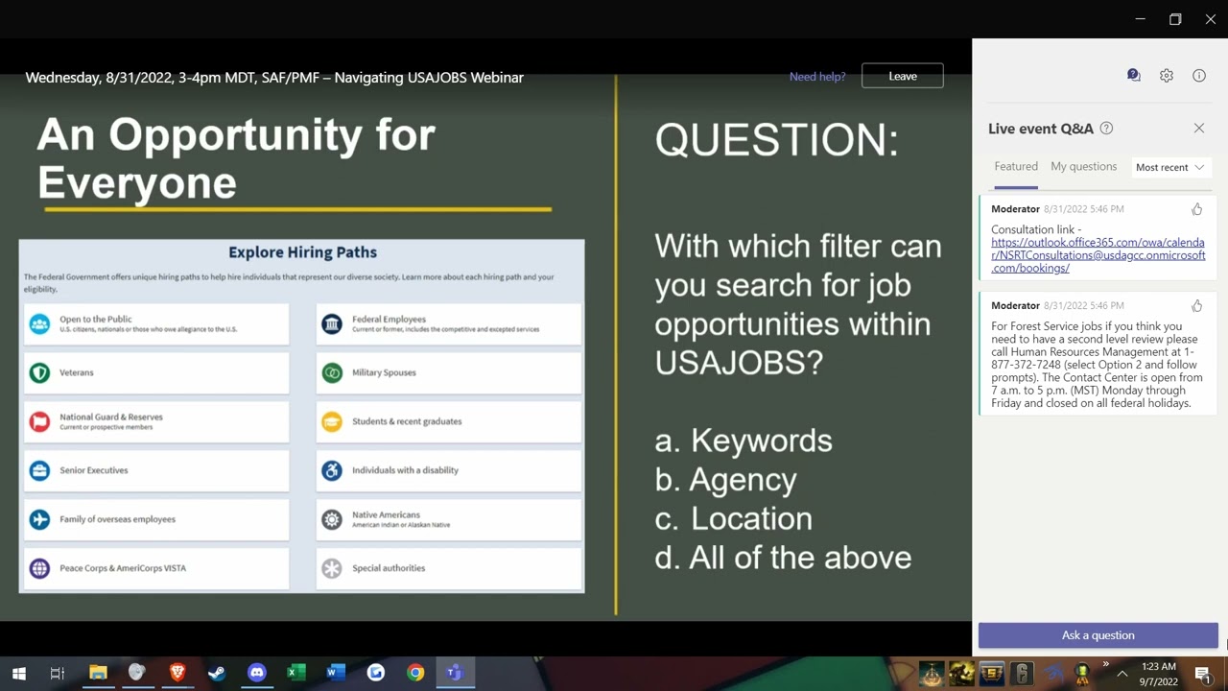Click the Family of overseas employees path
The width and height of the screenshot is (1228, 691).
point(156,519)
